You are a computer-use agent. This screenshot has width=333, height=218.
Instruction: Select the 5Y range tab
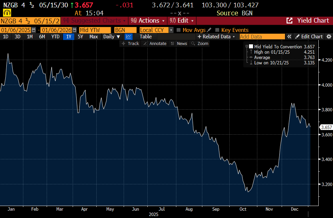[80, 37]
